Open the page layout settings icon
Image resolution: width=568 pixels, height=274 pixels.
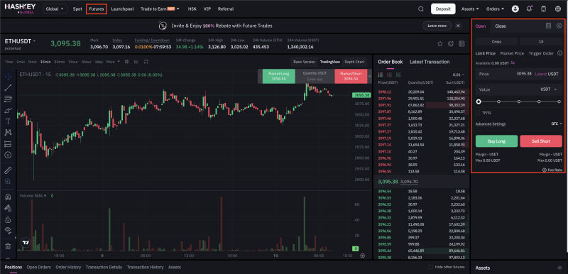(461, 44)
